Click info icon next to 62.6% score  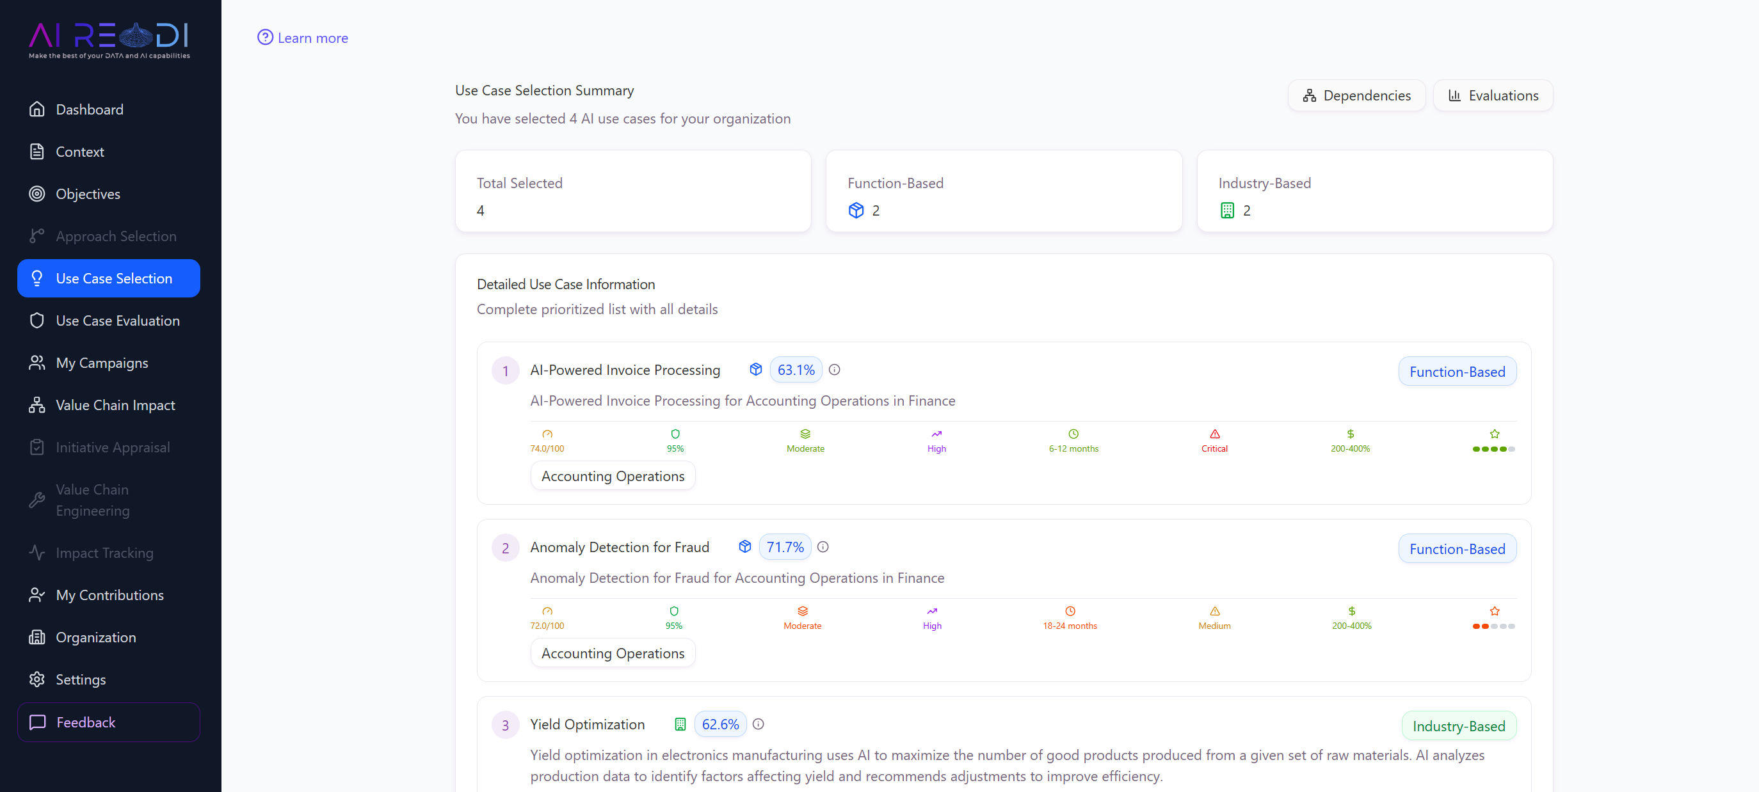758,724
